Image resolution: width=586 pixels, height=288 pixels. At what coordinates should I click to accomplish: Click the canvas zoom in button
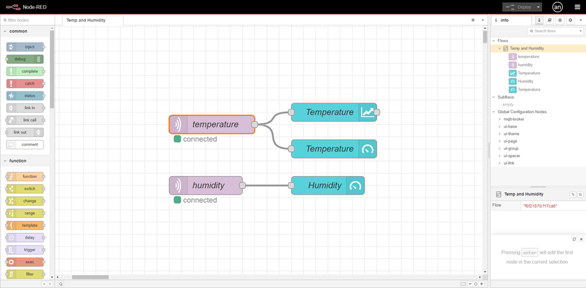481,284
